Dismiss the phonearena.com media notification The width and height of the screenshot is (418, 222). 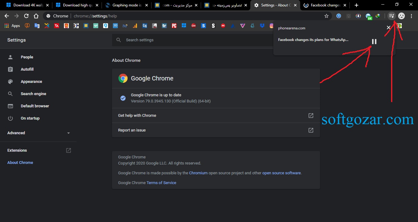click(388, 28)
